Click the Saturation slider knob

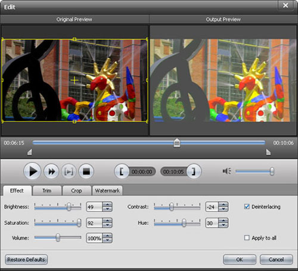pyautogui.click(x=79, y=223)
